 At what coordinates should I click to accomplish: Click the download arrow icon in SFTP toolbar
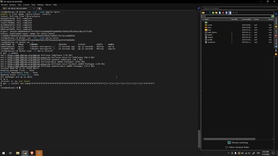[207, 13]
